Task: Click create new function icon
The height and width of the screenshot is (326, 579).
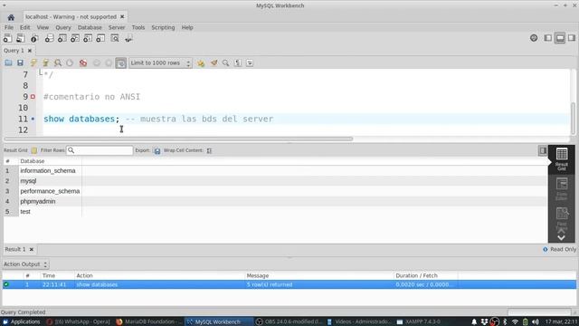Action: point(100,38)
